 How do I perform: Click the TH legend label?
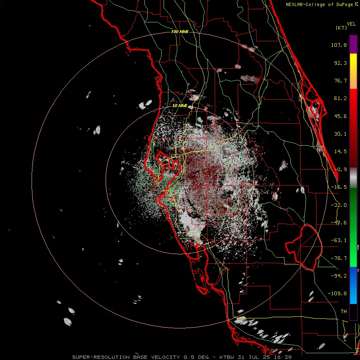coord(344,312)
